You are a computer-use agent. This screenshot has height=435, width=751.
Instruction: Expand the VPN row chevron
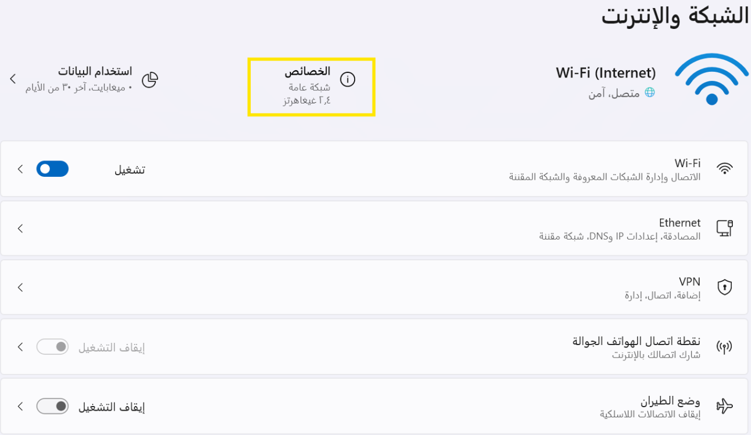point(20,287)
